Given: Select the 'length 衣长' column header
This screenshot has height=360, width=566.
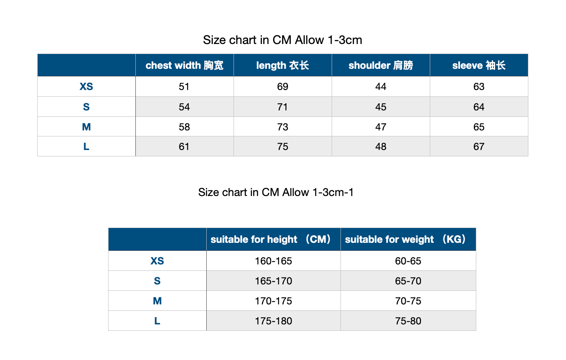Looking at the screenshot, I should [x=283, y=65].
